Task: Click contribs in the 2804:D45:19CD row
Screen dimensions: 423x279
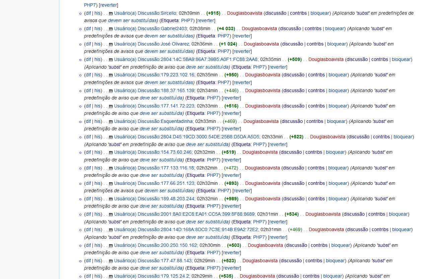Action: pos(381,137)
